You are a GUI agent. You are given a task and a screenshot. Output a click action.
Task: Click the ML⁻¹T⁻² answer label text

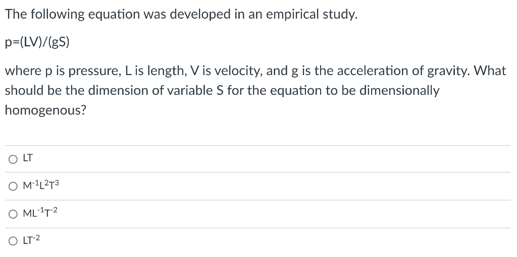[40, 213]
